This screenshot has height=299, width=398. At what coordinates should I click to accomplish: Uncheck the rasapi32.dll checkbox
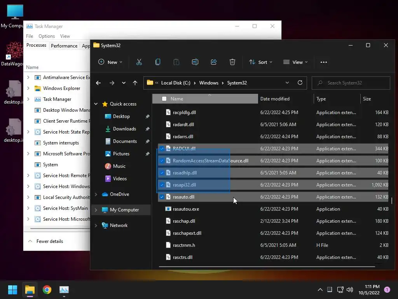[162, 185]
